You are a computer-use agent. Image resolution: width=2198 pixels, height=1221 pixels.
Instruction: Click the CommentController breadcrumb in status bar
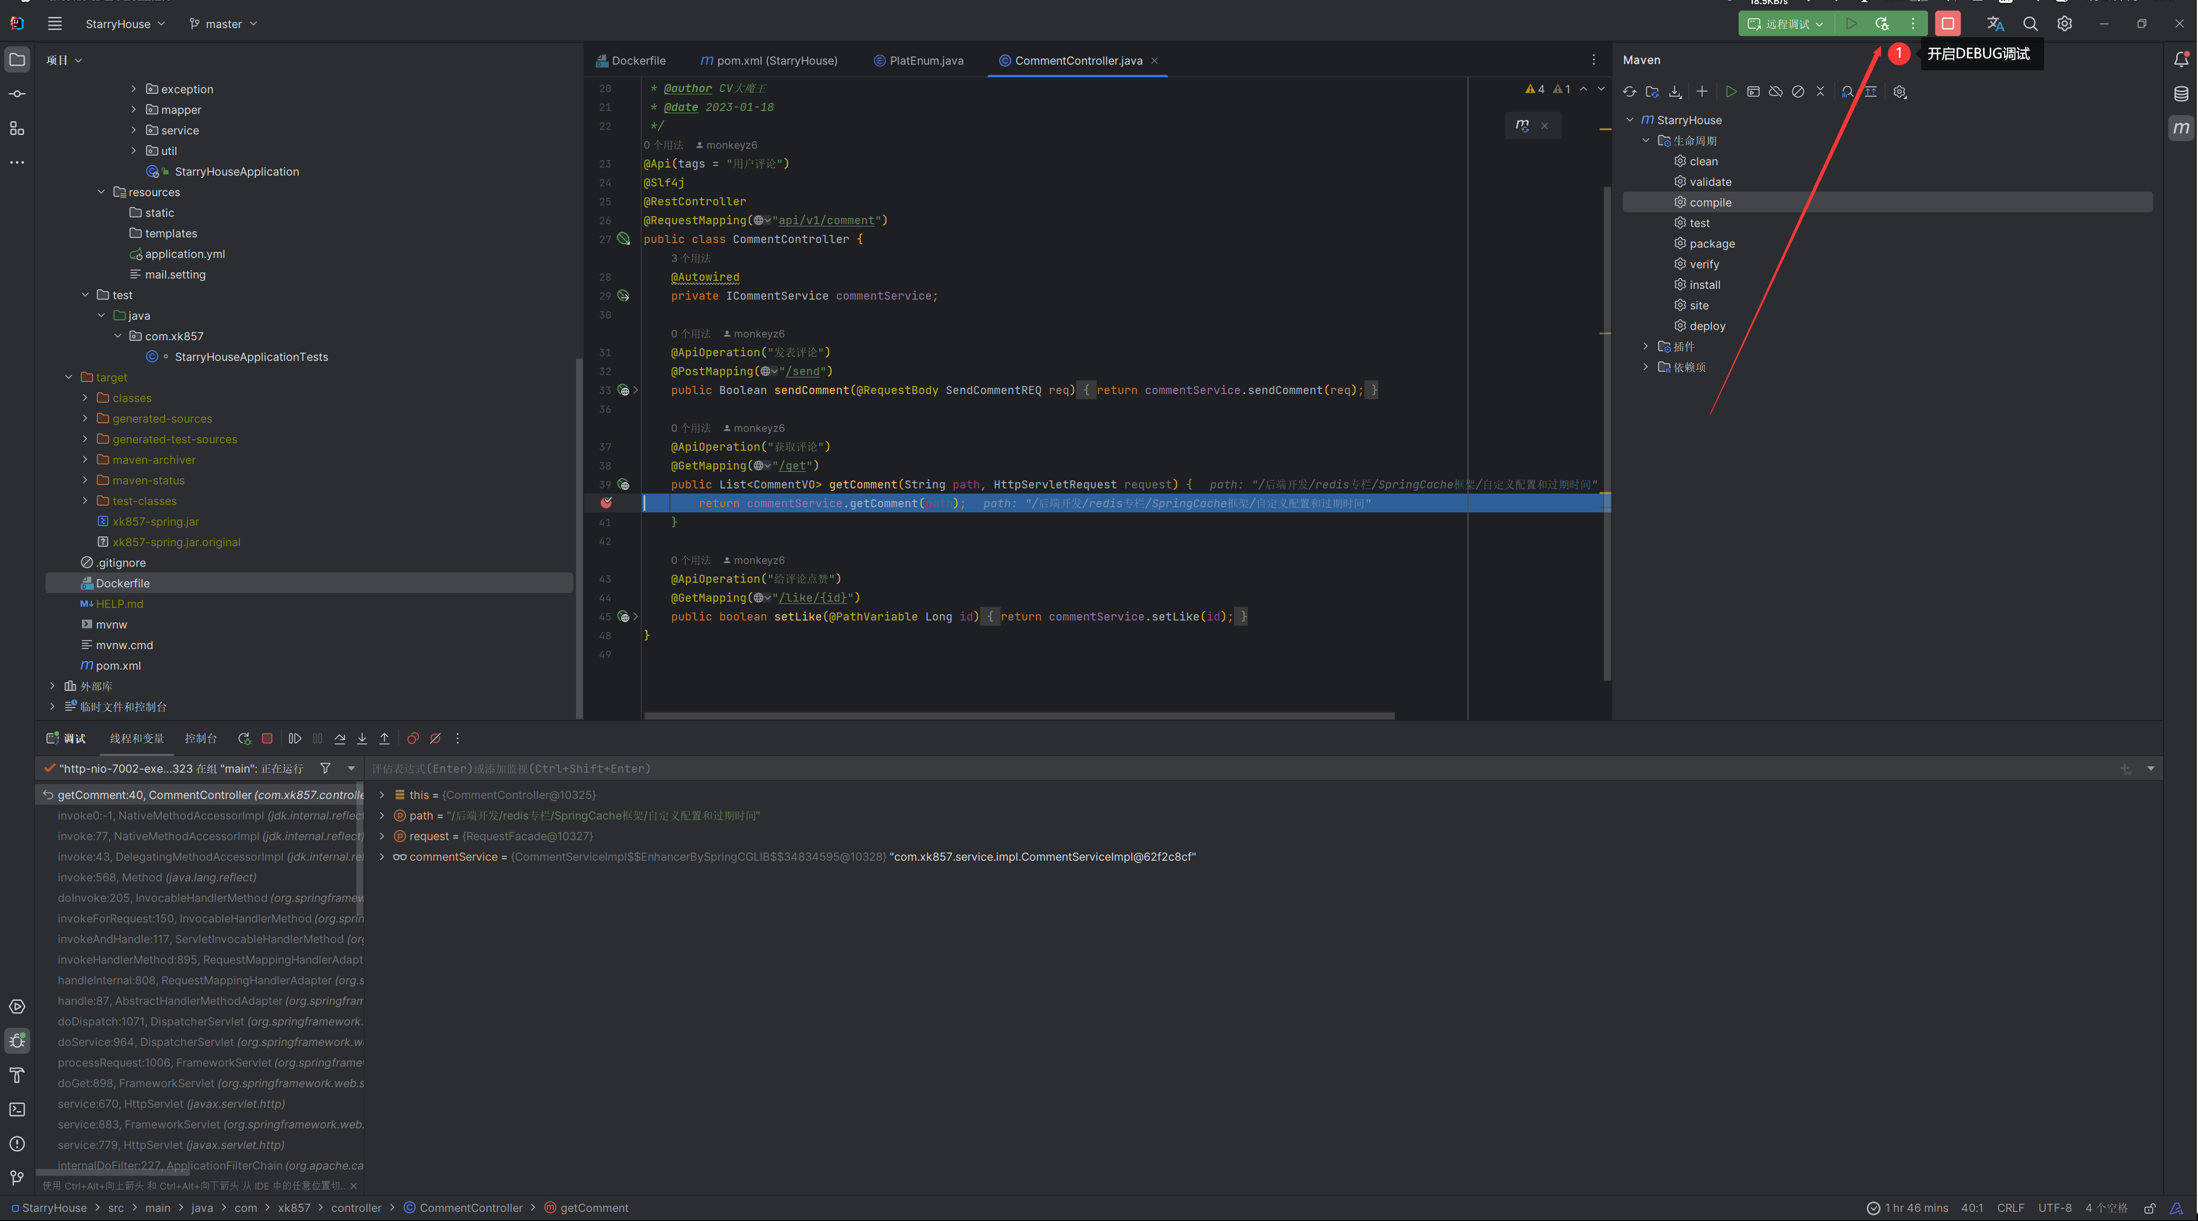click(470, 1208)
